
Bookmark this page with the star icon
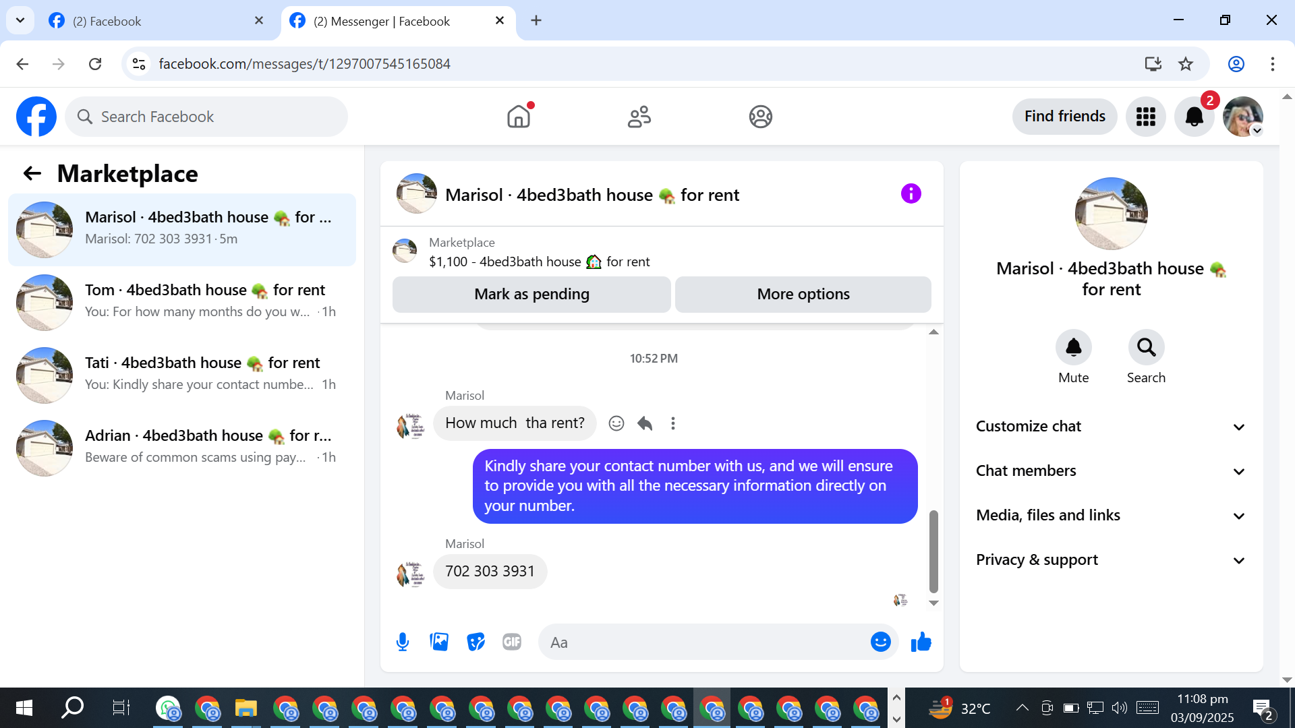click(x=1185, y=64)
